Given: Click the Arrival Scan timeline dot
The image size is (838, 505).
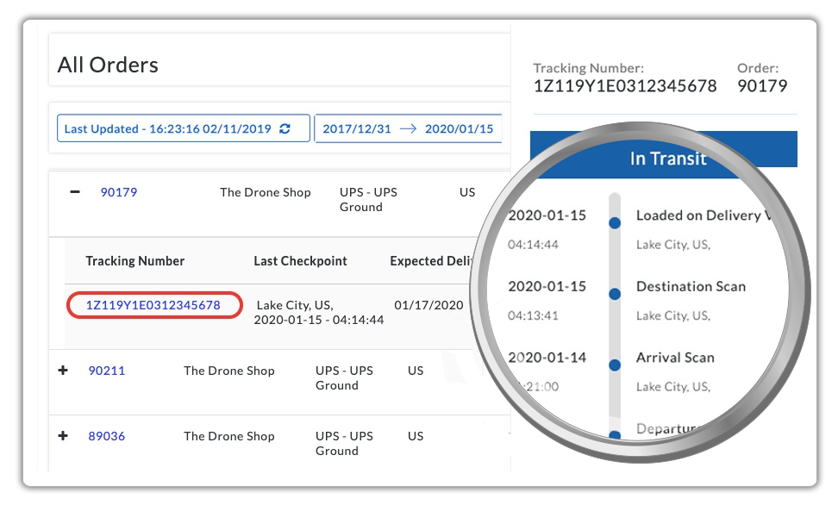Looking at the screenshot, I should pyautogui.click(x=615, y=365).
